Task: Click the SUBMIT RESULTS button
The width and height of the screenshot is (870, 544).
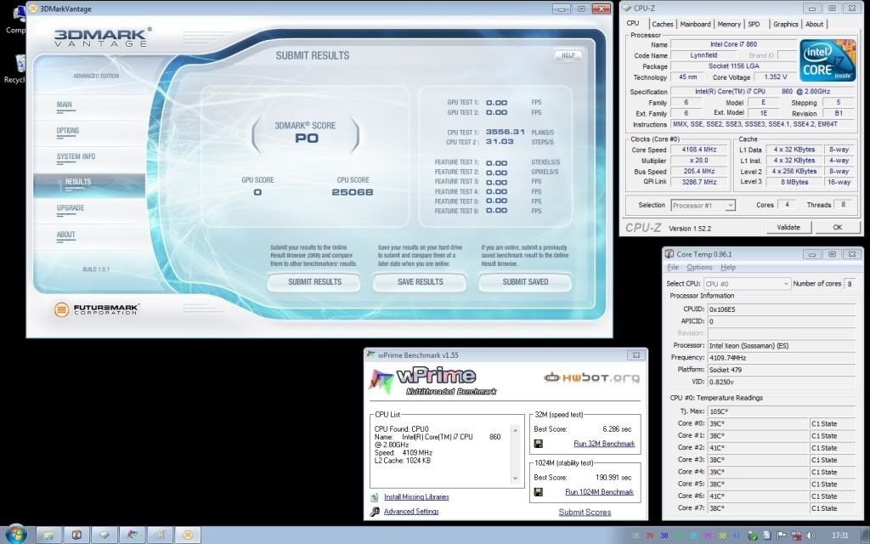Action: click(314, 282)
